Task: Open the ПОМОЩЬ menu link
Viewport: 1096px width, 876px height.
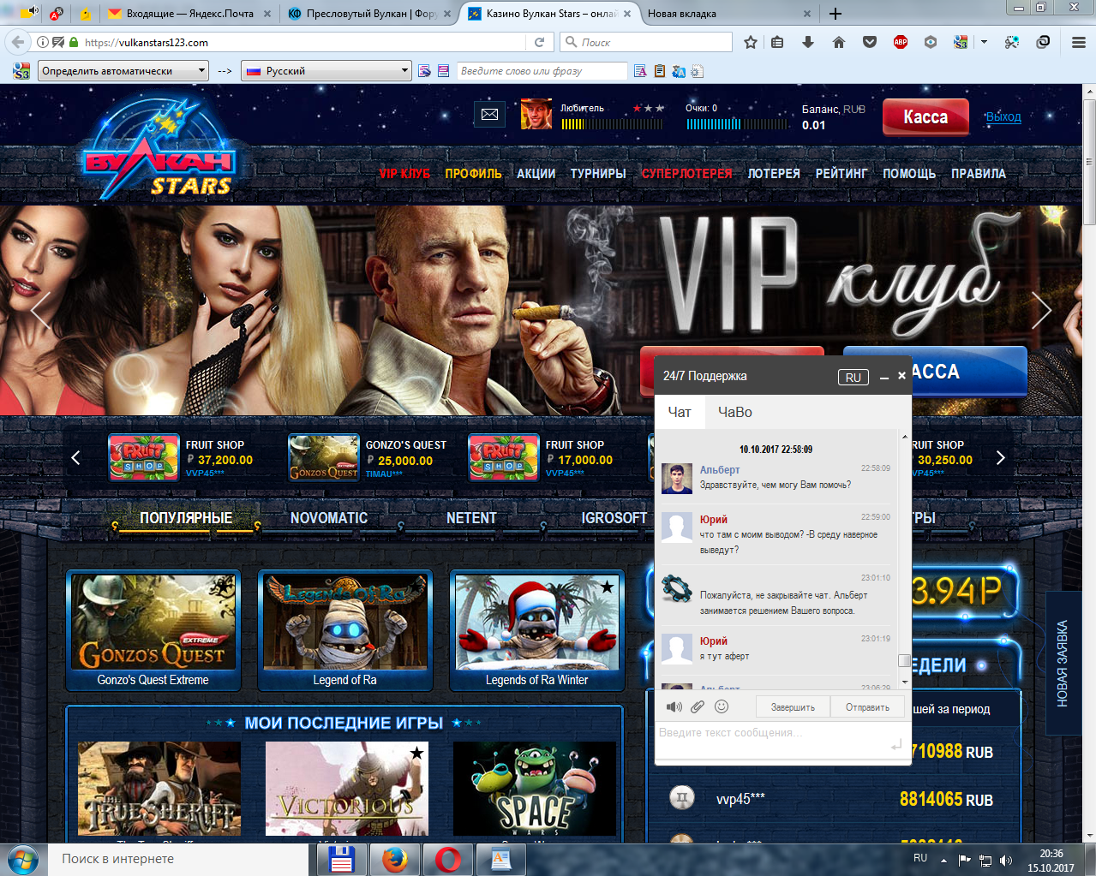Action: click(909, 173)
